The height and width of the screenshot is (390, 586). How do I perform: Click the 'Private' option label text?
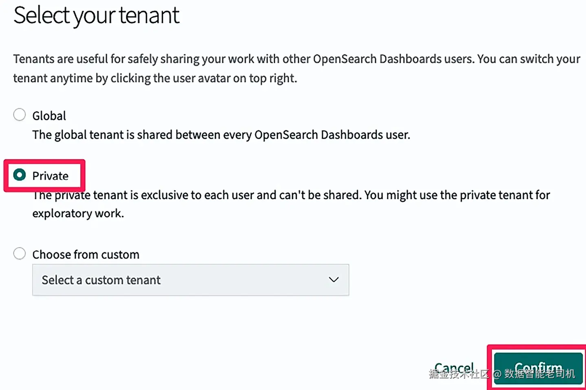pyautogui.click(x=50, y=176)
